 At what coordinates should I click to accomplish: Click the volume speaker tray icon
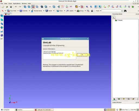click(117, 110)
